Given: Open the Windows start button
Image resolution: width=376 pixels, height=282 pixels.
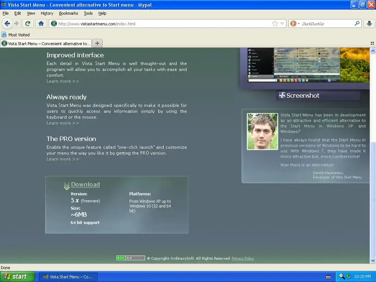Looking at the screenshot, I should pos(18,276).
